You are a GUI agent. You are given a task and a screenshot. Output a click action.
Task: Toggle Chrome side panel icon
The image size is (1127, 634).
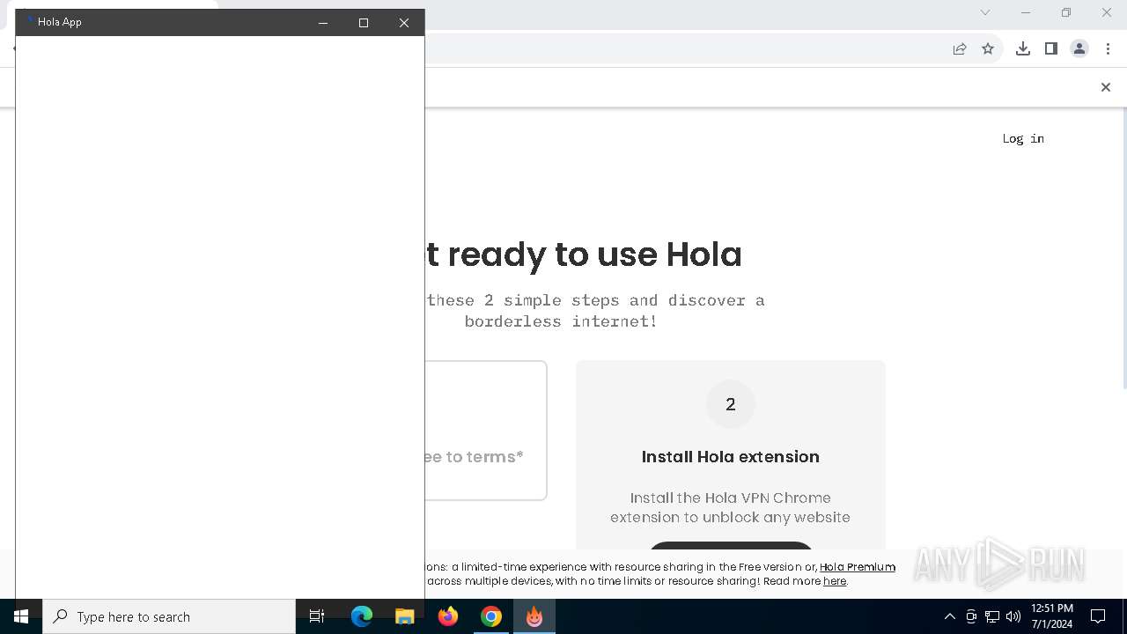pos(1050,49)
